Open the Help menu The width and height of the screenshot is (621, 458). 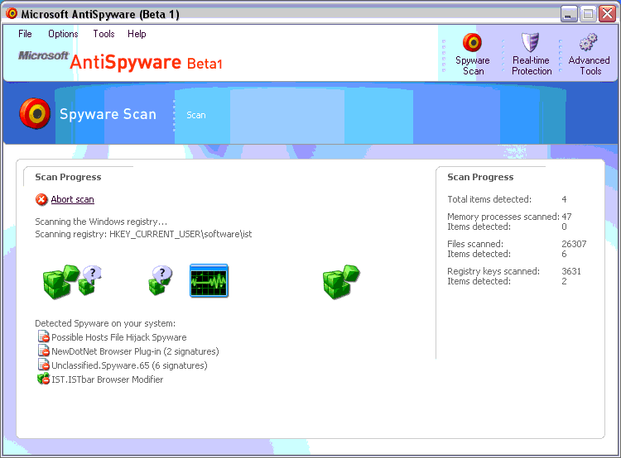coord(137,34)
